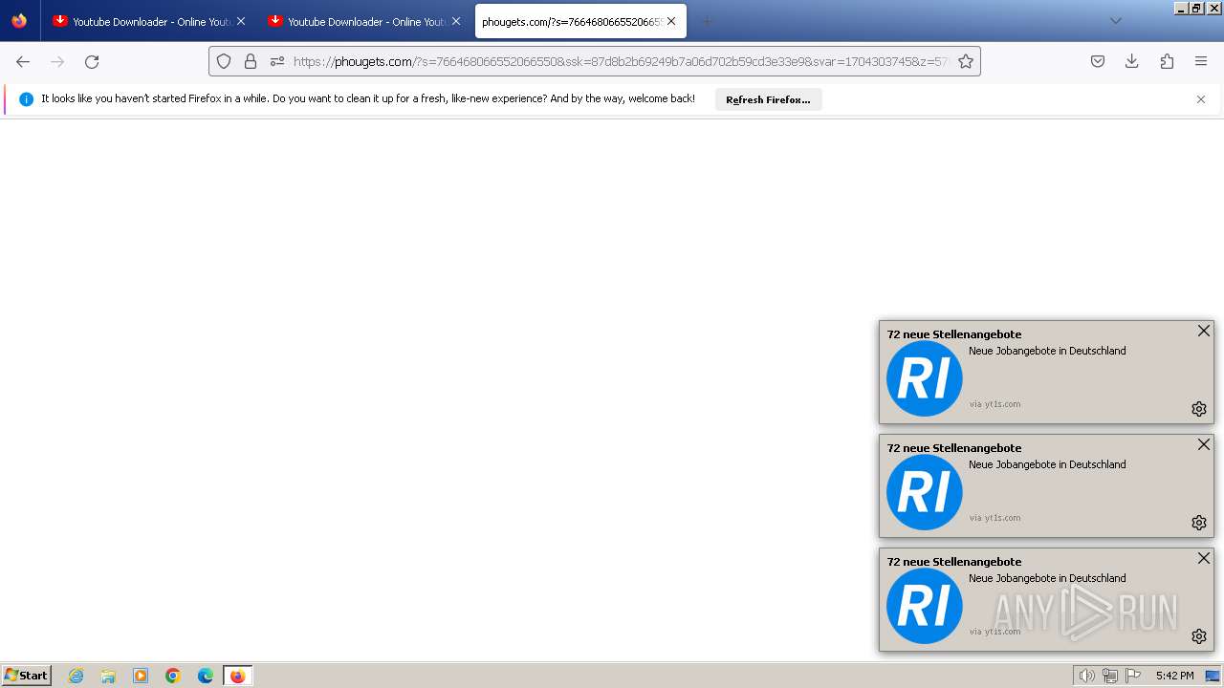This screenshot has height=688, width=1224.
Task: Open settings gear of bottom notification
Action: coord(1199,636)
